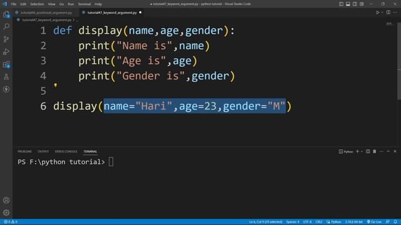Click the feedback icon in status bar
The image size is (401, 225).
388,222
